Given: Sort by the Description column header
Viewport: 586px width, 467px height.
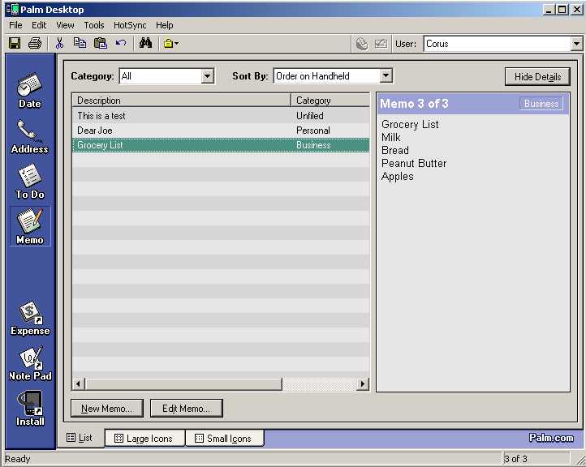Looking at the screenshot, I should coord(181,100).
